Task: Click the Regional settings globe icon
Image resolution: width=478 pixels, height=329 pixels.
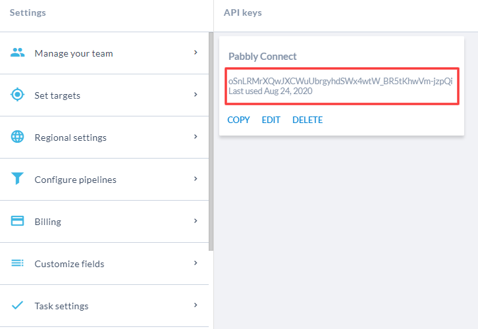Action: (x=17, y=137)
